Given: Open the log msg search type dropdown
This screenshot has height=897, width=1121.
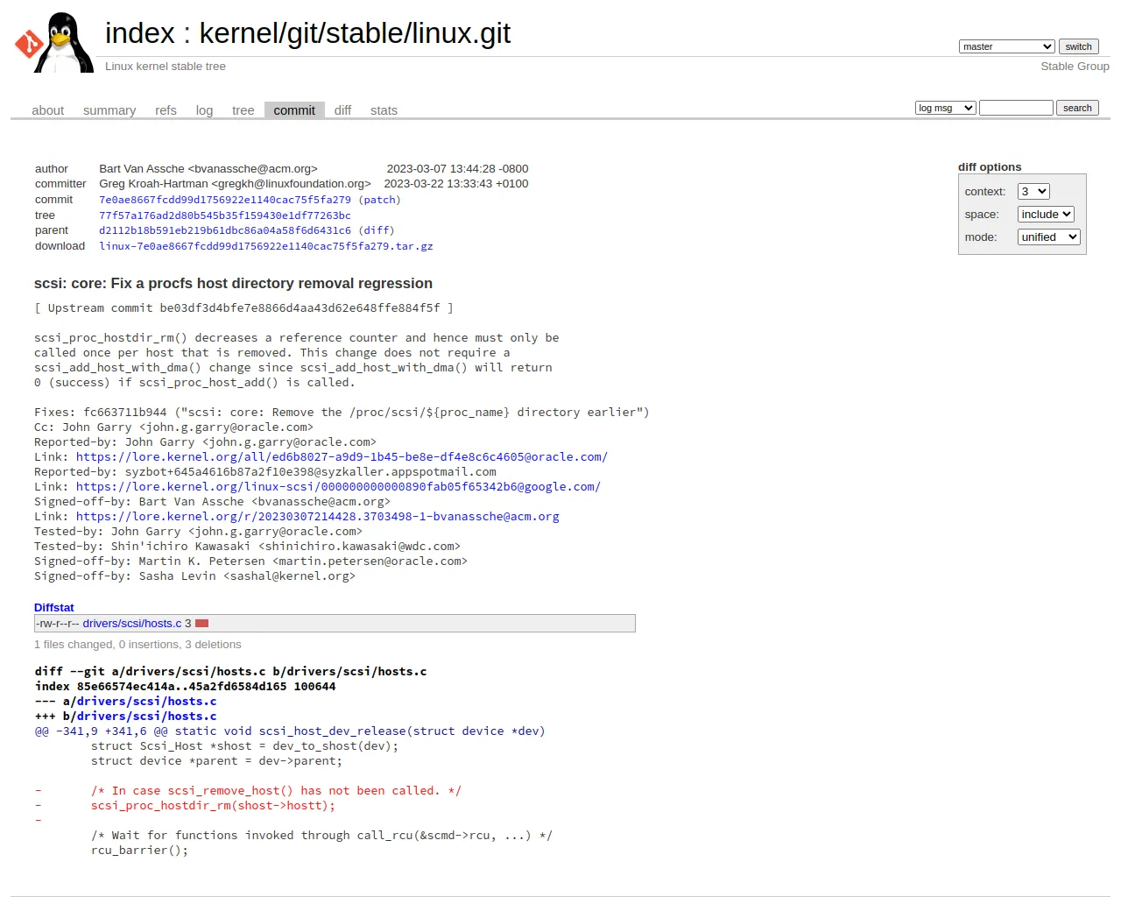Looking at the screenshot, I should [x=945, y=108].
